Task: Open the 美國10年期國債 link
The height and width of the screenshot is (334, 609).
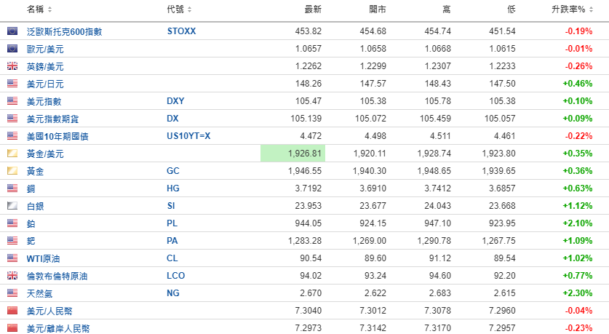Action: [57, 136]
